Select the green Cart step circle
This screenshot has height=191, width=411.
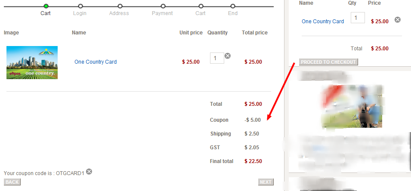coord(46,6)
